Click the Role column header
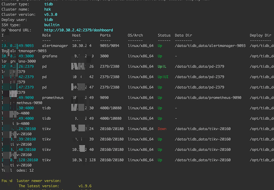 coord(46,35)
